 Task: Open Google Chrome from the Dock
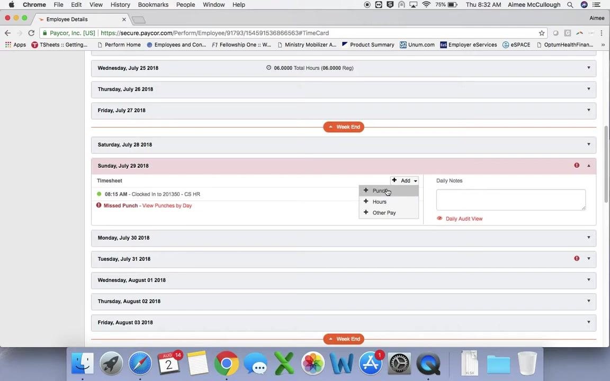227,364
